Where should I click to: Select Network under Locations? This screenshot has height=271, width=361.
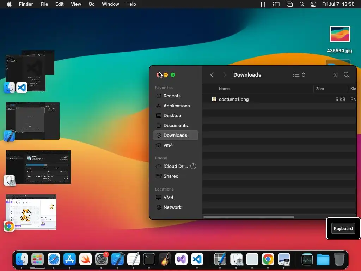pos(176,207)
